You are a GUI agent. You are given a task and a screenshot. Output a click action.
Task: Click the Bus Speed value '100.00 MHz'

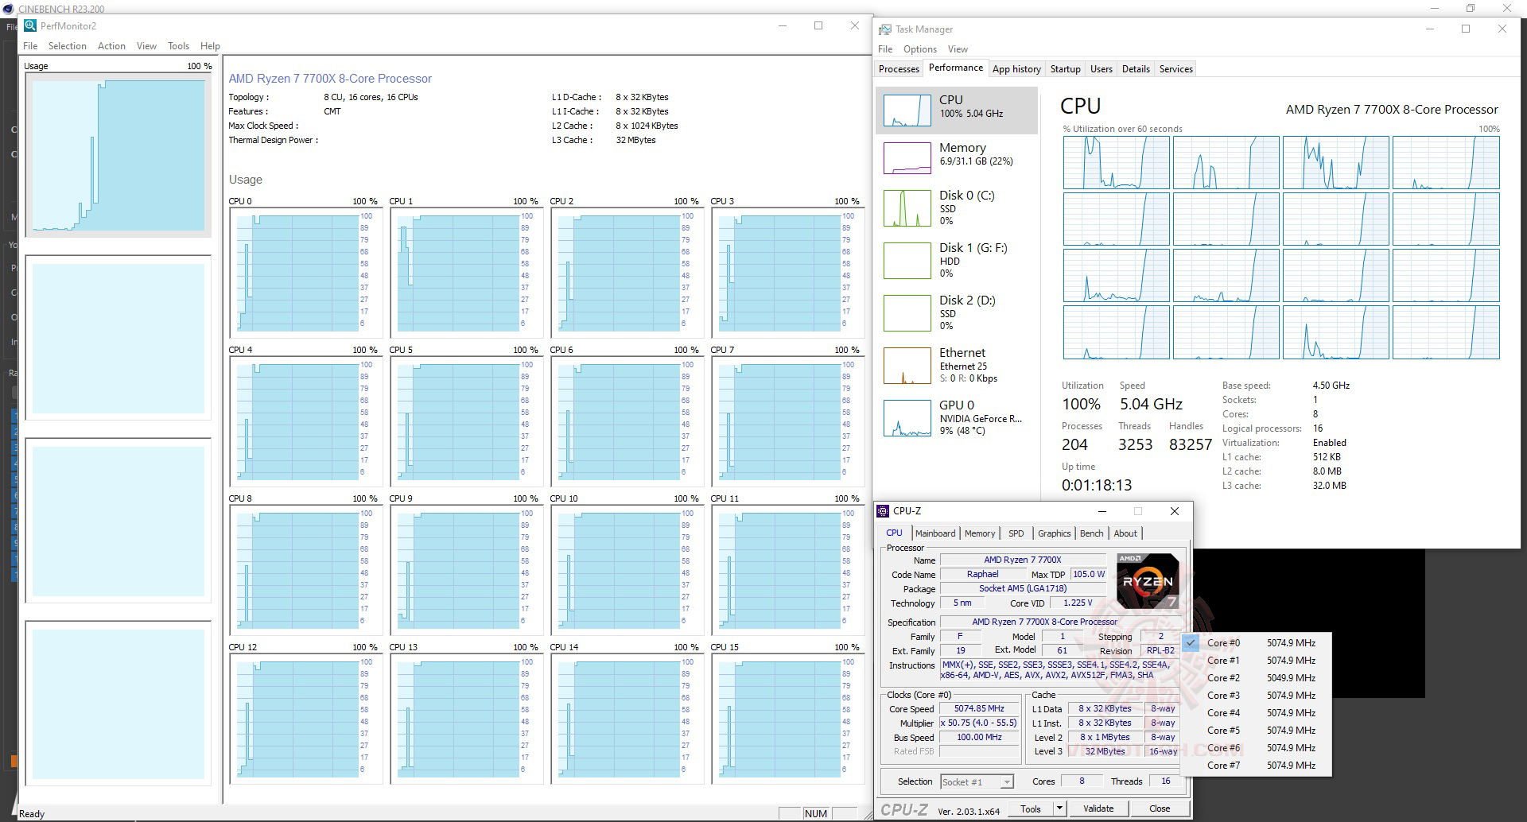pyautogui.click(x=979, y=738)
